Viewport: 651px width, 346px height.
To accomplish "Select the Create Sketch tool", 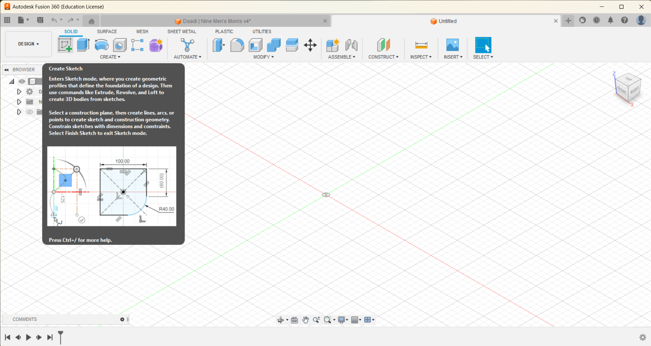I will tap(65, 45).
